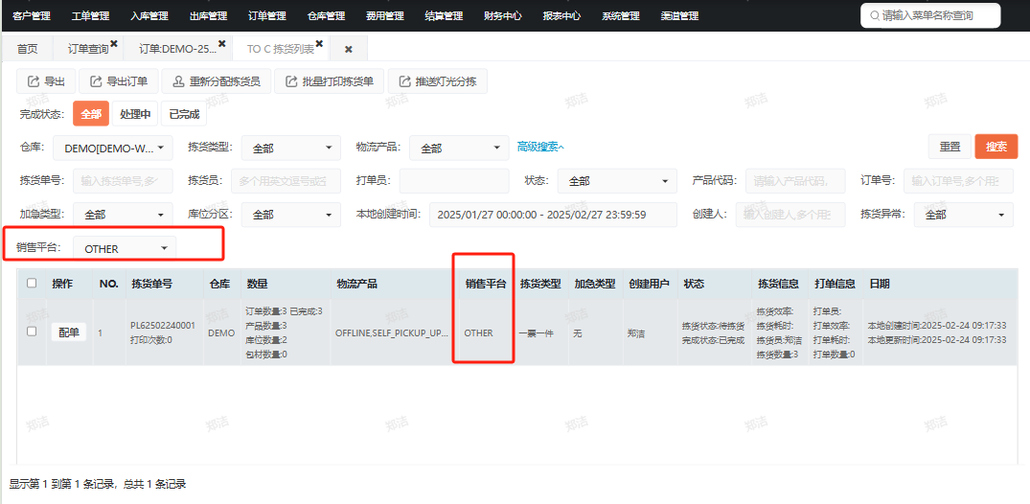Open the 费用管理 menu
The width and height of the screenshot is (1030, 504).
385,15
